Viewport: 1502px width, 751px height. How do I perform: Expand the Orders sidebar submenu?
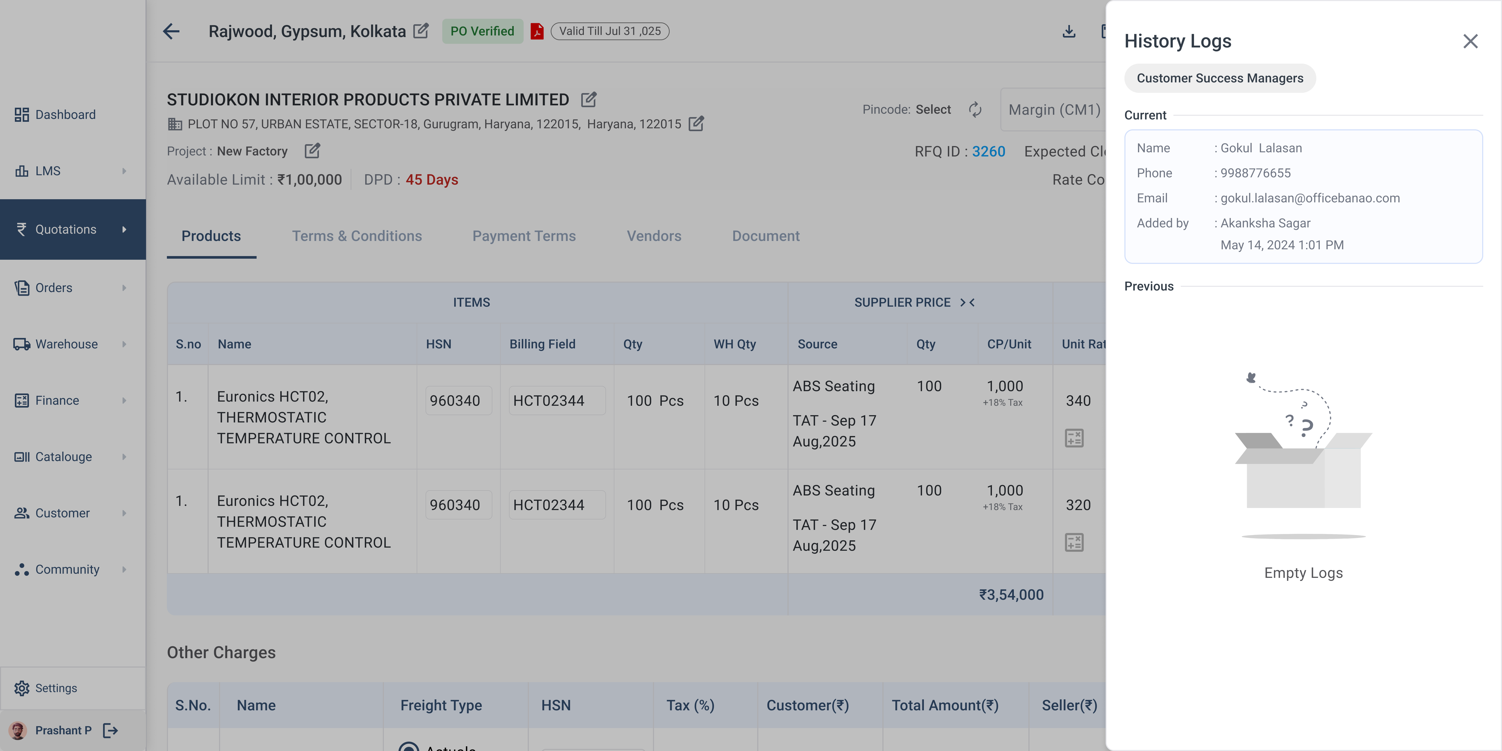click(x=124, y=287)
